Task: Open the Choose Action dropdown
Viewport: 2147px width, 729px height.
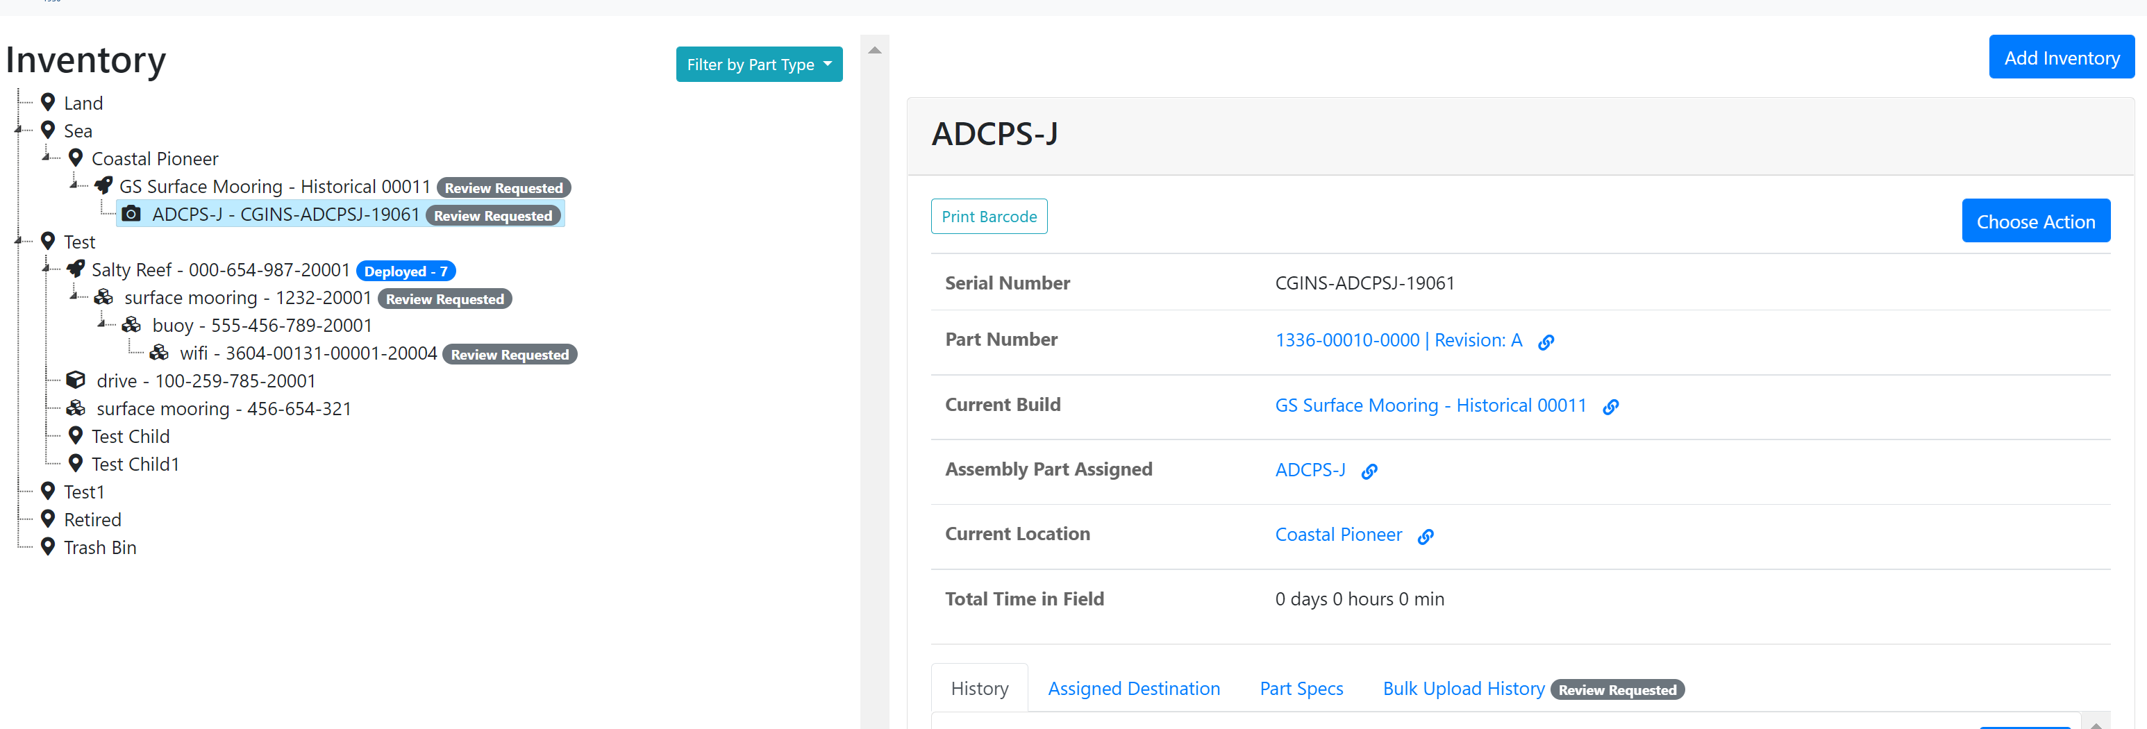Action: 2035,221
